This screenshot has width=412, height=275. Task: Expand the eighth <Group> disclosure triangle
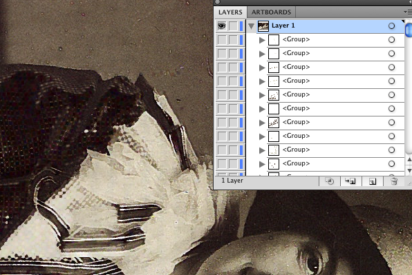coord(262,136)
